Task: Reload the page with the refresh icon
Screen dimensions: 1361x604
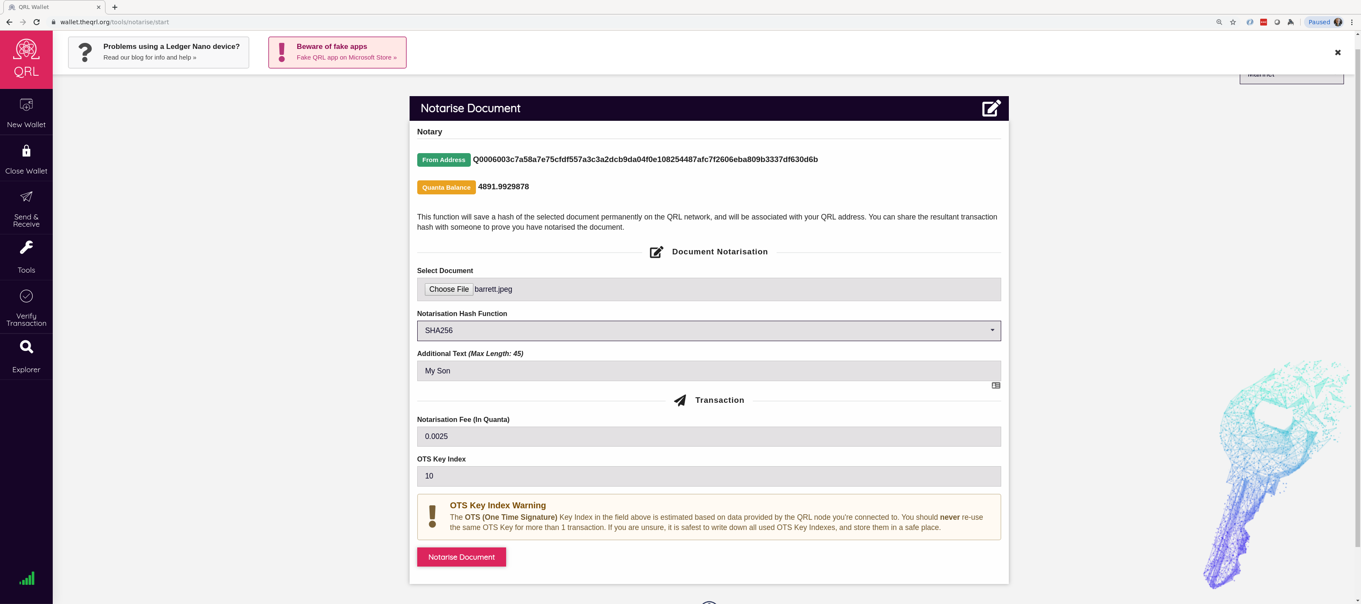Action: (37, 22)
